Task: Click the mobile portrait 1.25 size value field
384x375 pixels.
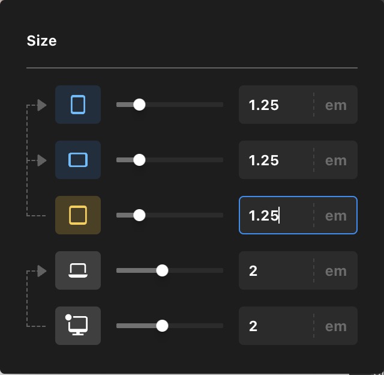Action: click(275, 105)
